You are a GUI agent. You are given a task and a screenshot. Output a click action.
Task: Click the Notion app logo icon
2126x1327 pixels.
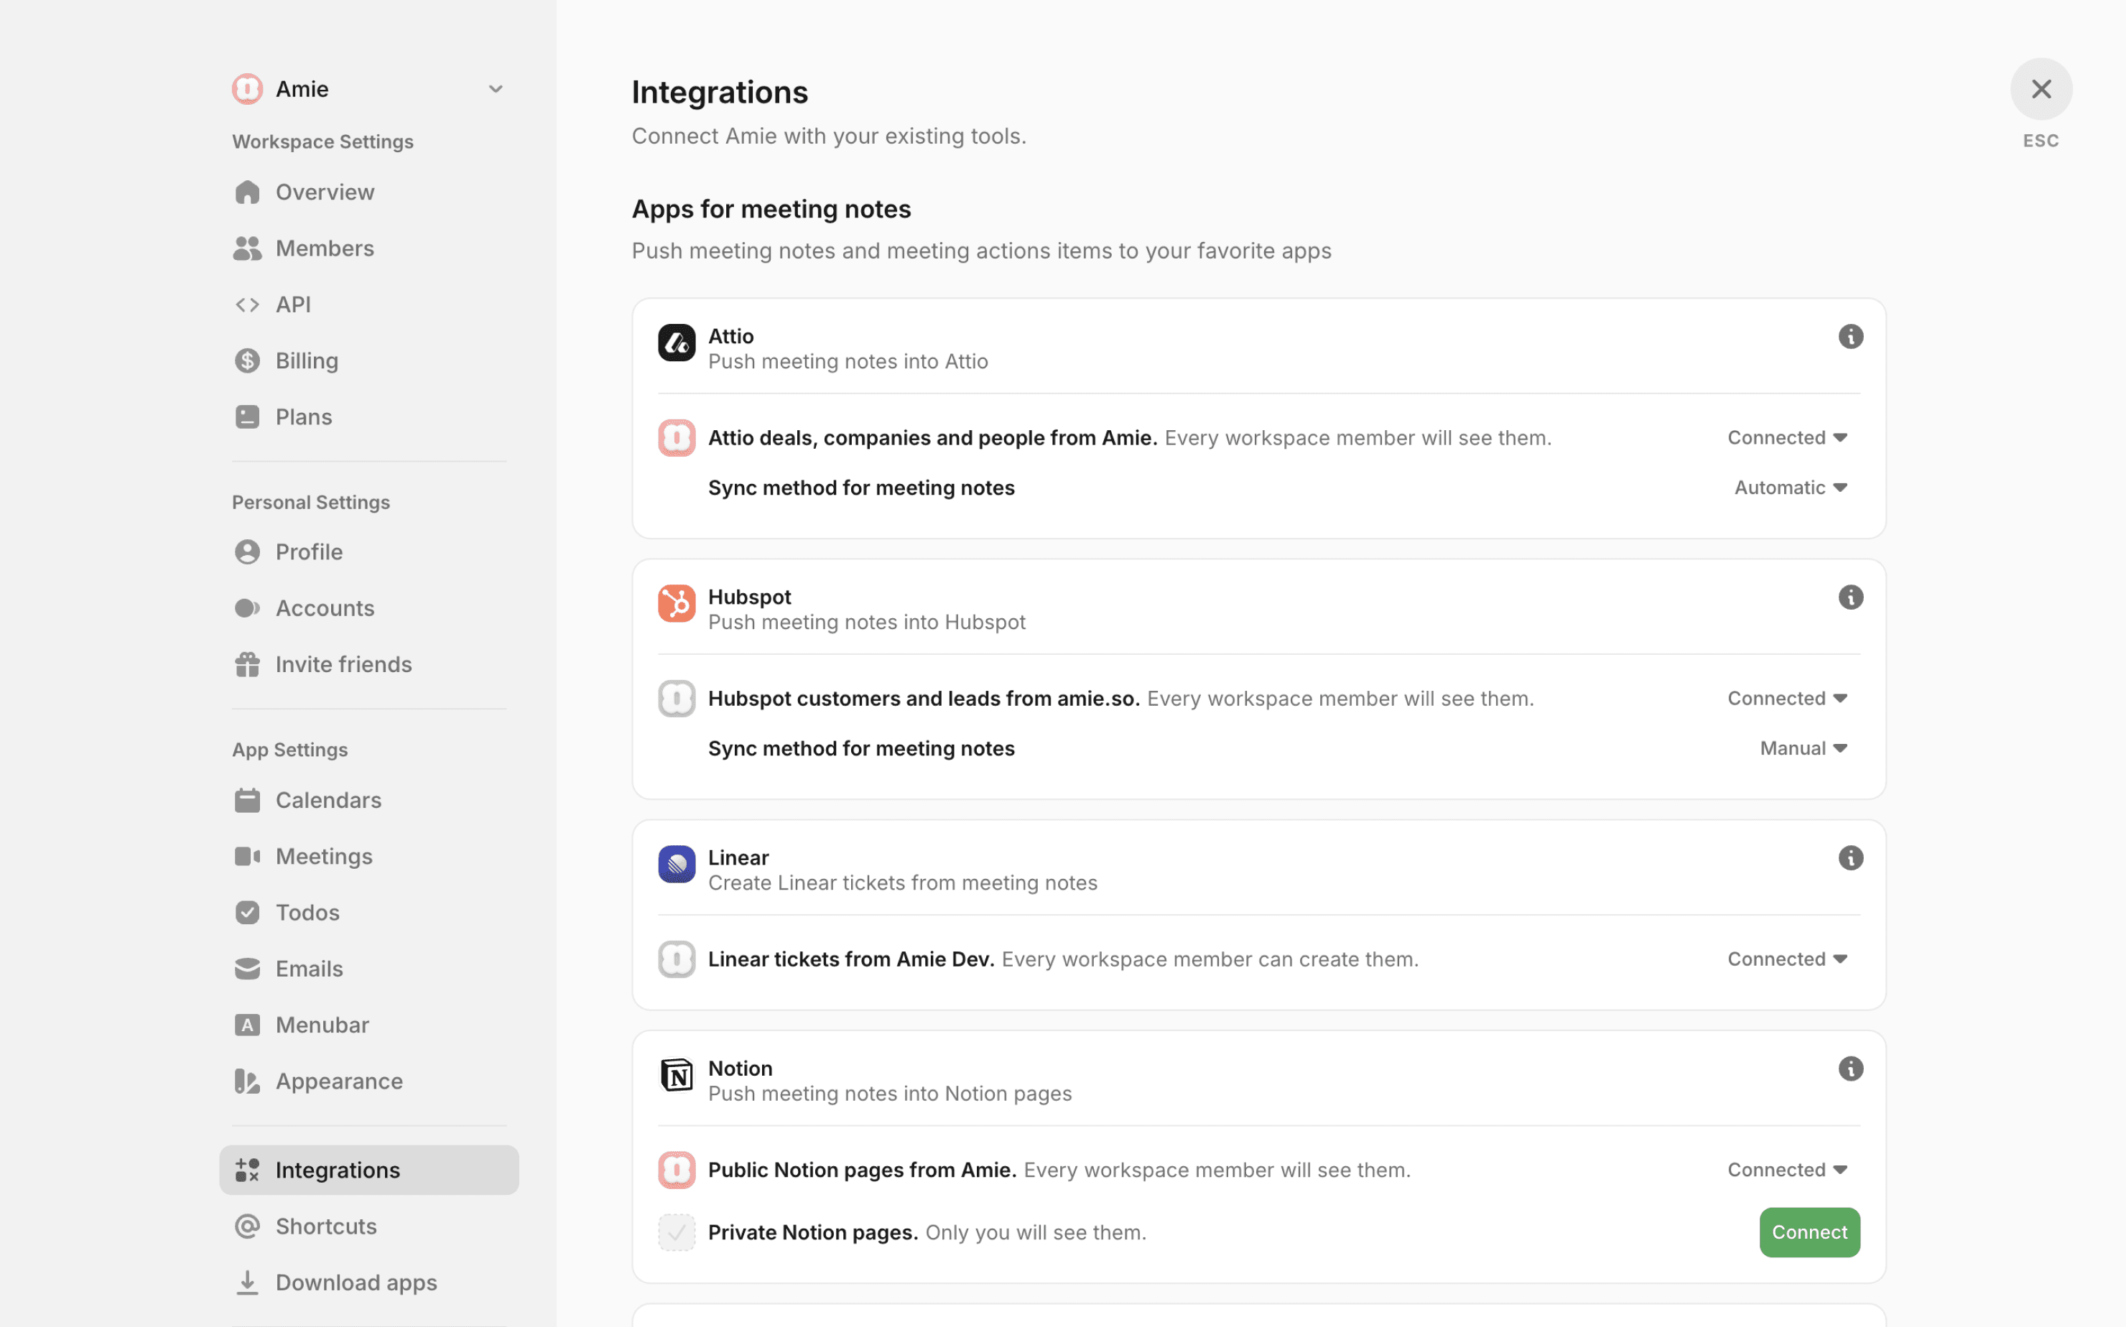pyautogui.click(x=676, y=1074)
